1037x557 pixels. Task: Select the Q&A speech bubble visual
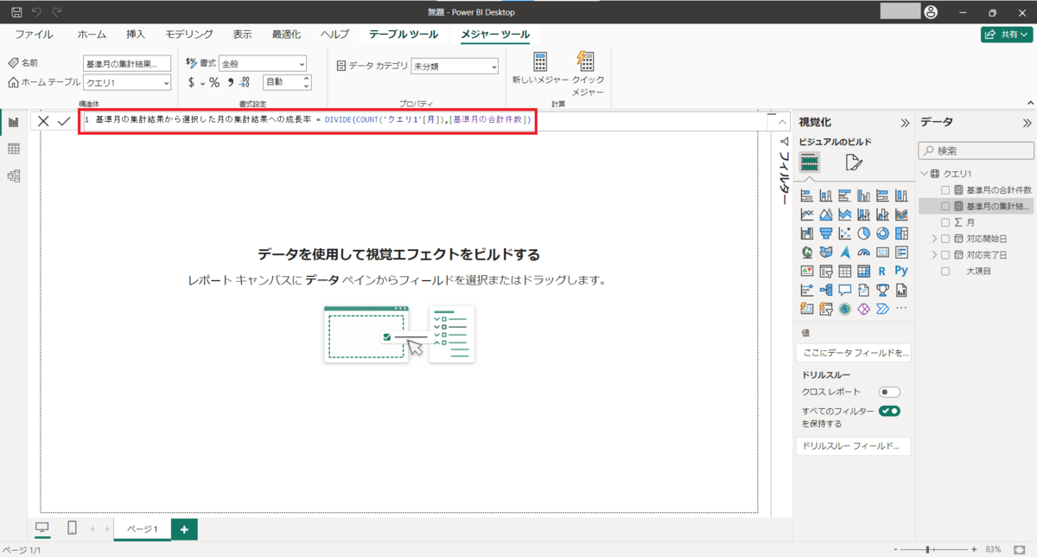844,290
